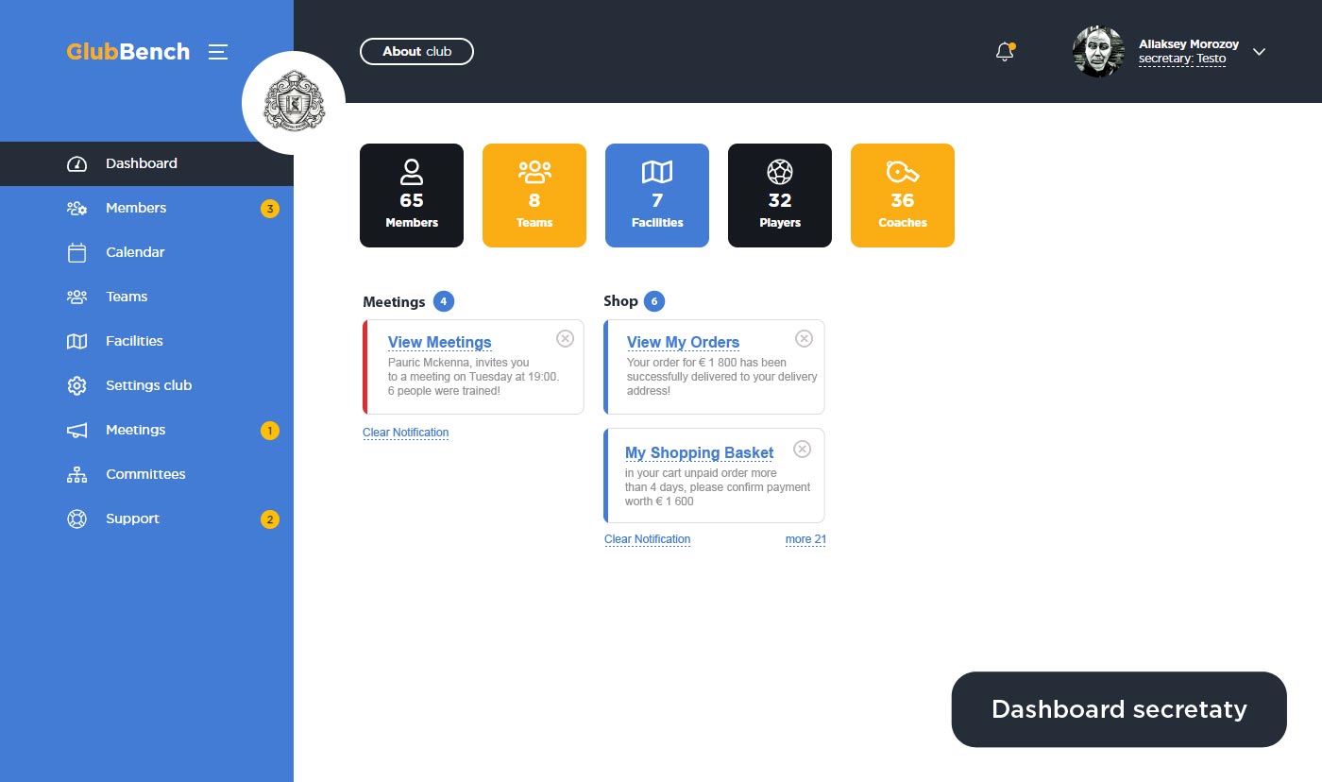Image resolution: width=1322 pixels, height=782 pixels.
Task: Open the Players tile with soccer ball
Action: click(x=780, y=195)
